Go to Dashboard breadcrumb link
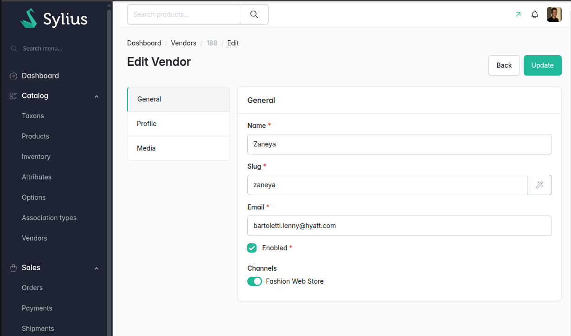571x336 pixels. [144, 43]
